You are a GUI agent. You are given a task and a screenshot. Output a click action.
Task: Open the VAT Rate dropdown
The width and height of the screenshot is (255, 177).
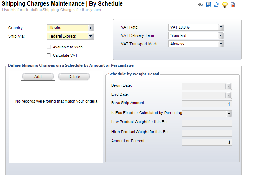[x=220, y=27]
